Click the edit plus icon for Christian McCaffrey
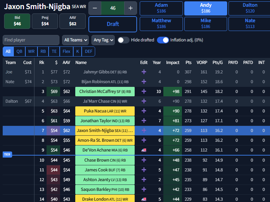 (144, 91)
